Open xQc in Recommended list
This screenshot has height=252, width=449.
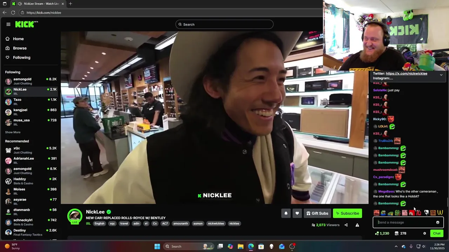31,150
